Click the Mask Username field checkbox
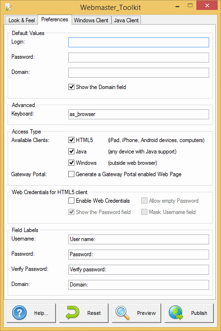The height and width of the screenshot is (331, 221). pos(144,212)
